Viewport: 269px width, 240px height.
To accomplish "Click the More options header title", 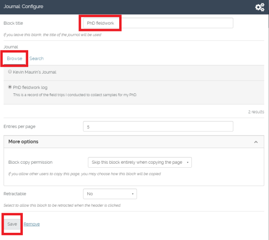I will [x=23, y=142].
